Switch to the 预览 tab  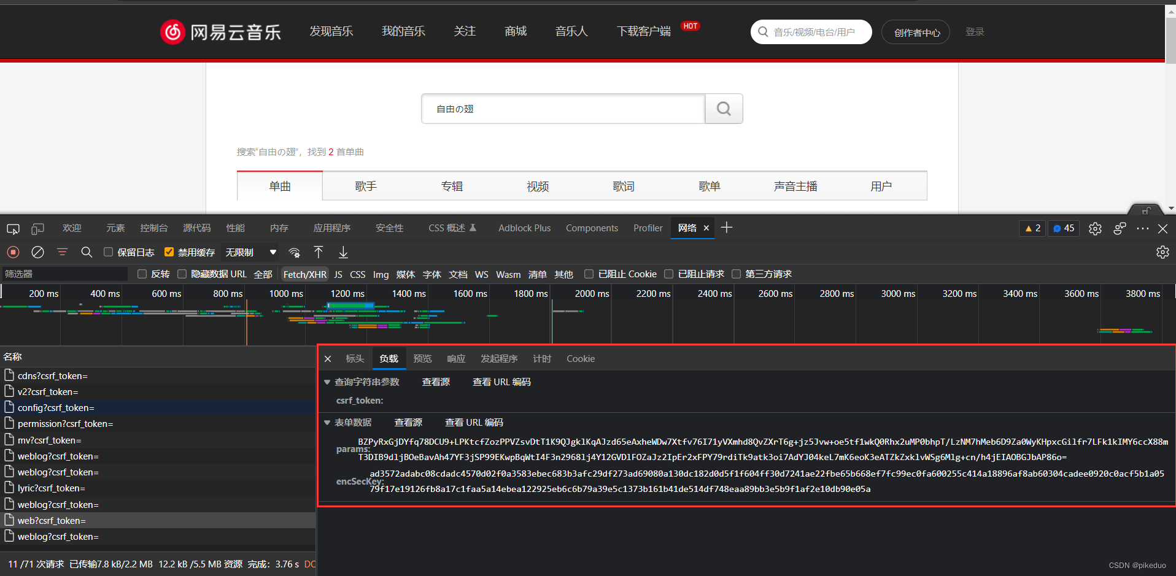(x=422, y=359)
